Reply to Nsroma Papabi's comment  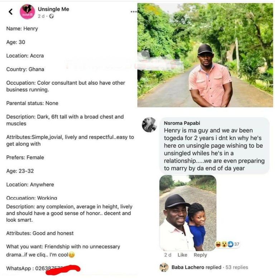[x=200, y=255]
